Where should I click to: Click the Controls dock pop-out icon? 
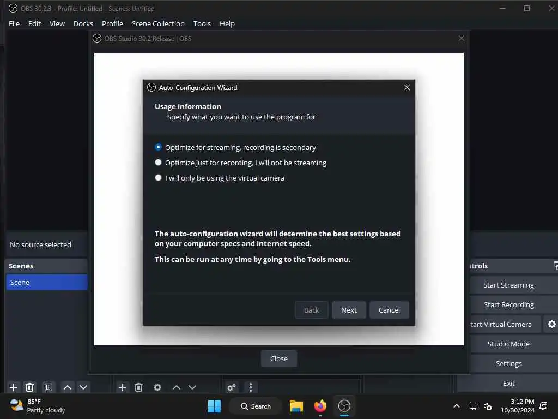point(555,266)
